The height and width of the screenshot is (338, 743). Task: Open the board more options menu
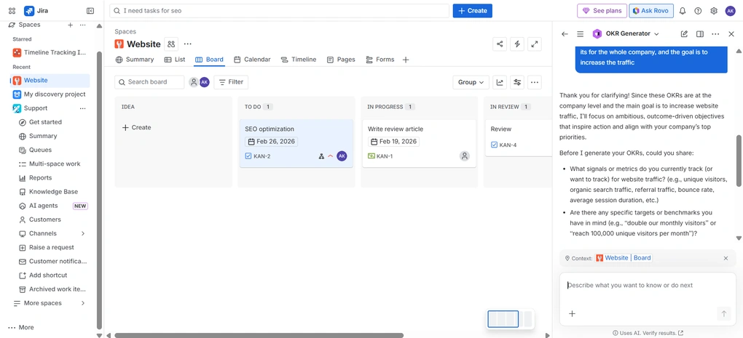click(x=535, y=82)
